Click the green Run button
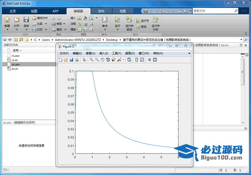The height and width of the screenshot is (175, 251). 118,20
